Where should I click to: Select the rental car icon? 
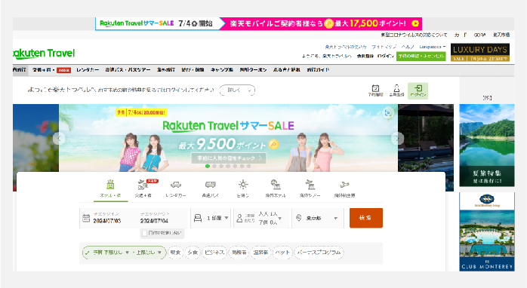coord(176,185)
